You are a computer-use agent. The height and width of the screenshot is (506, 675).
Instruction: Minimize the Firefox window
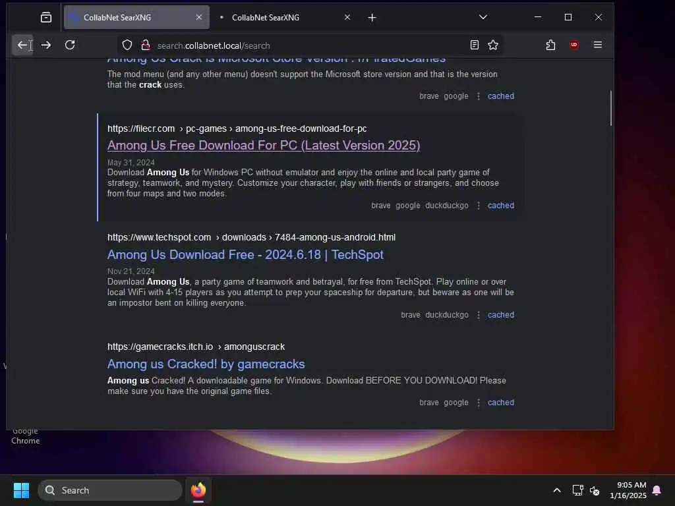pos(538,17)
